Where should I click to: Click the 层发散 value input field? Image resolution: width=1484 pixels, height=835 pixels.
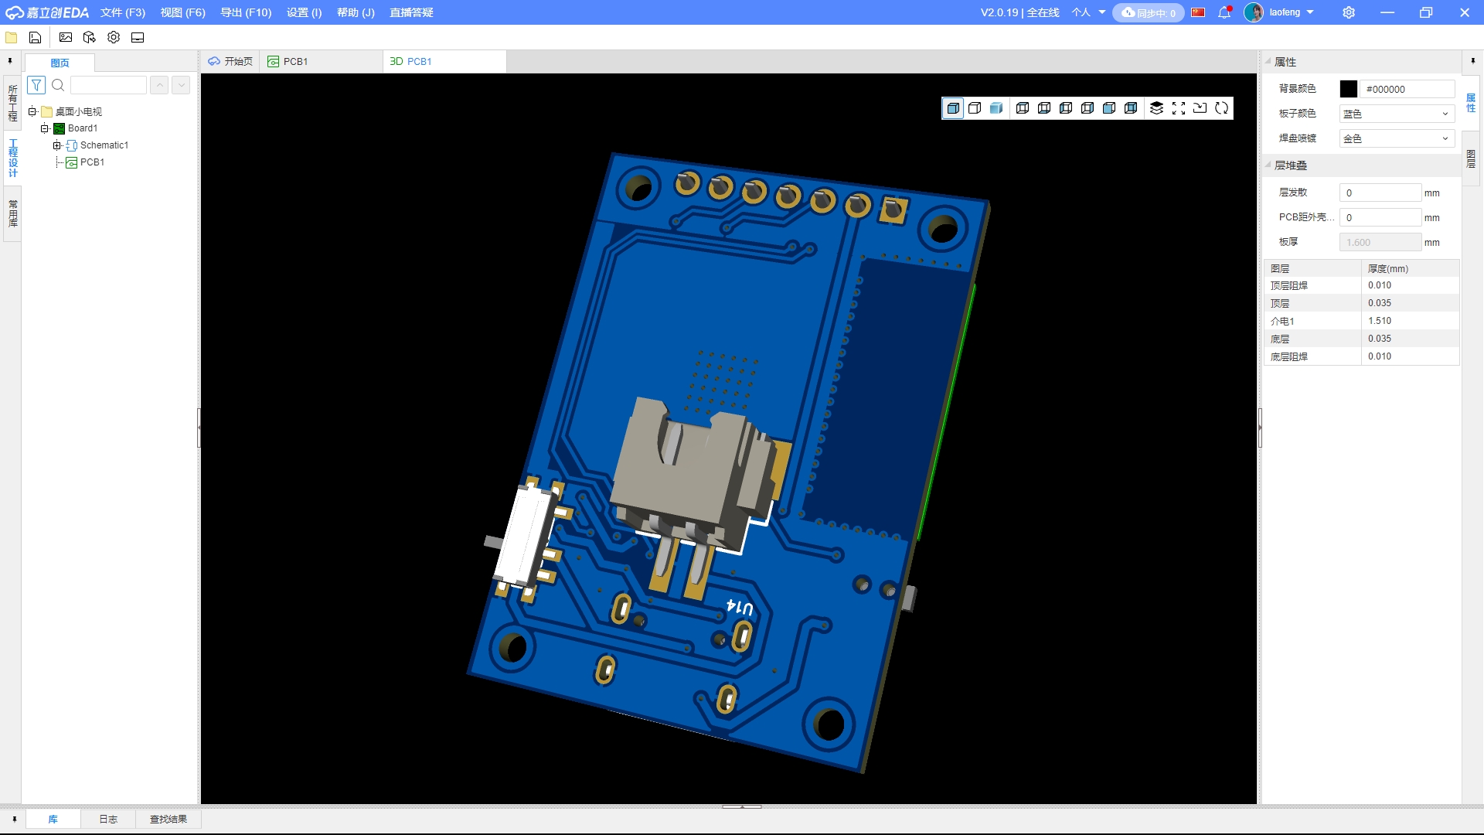(x=1380, y=193)
